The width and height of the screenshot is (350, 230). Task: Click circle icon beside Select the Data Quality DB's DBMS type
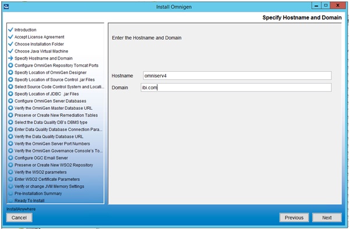pos(10,122)
